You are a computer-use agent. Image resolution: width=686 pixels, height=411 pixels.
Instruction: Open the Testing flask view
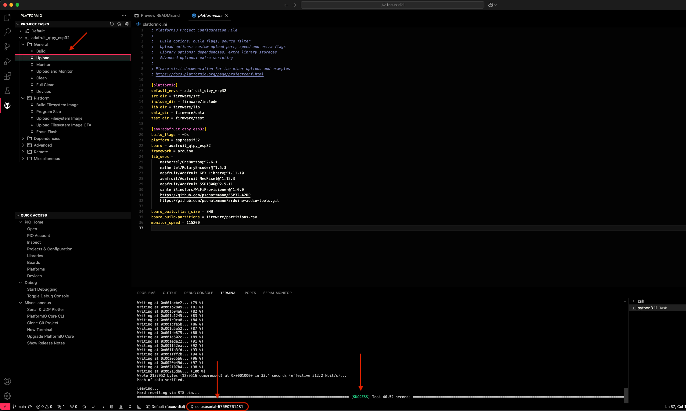(x=7, y=91)
